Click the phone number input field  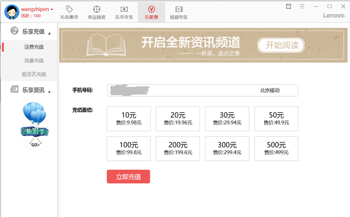click(200, 90)
